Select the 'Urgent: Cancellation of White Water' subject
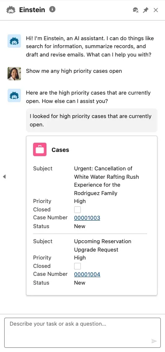 click(x=106, y=181)
